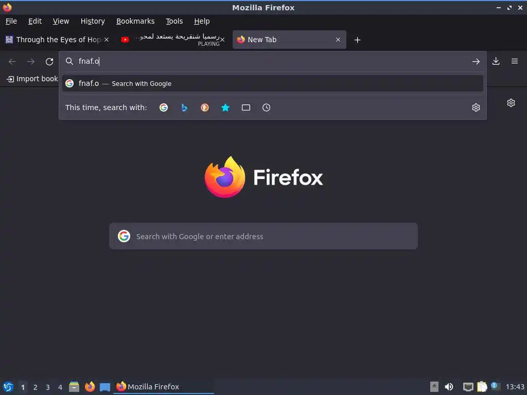
Task: Click the magnifier icon in the address bar
Action: tap(69, 61)
